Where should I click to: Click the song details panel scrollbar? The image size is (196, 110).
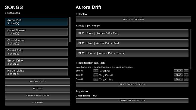click(190, 49)
